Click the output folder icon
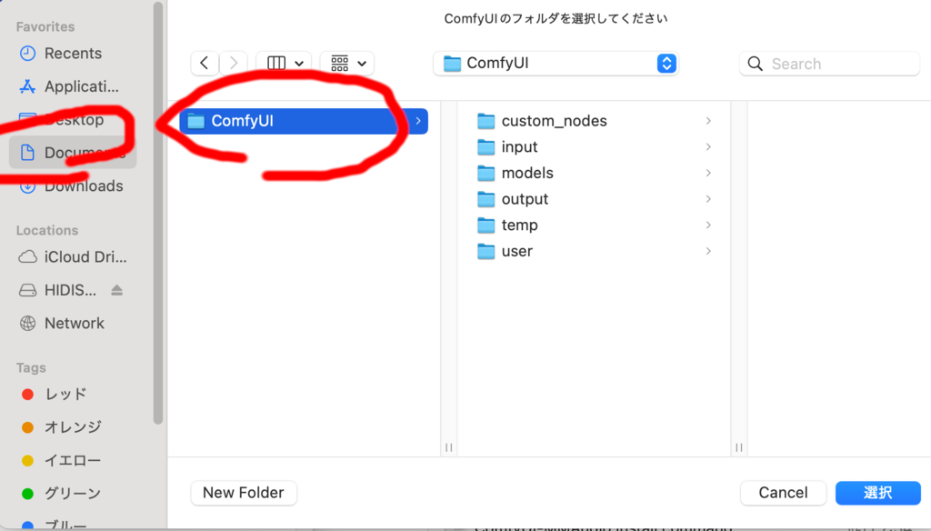931x531 pixels. coord(486,199)
